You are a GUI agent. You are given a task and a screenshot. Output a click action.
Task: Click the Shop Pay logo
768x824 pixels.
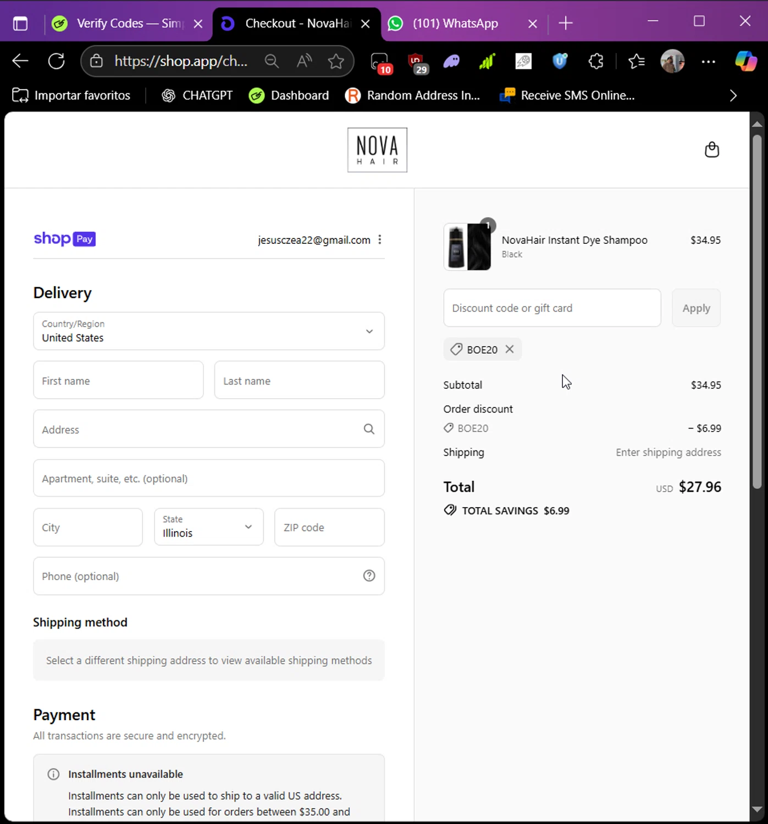pyautogui.click(x=65, y=239)
